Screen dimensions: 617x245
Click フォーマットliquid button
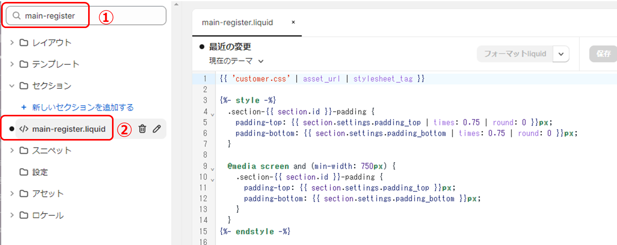[515, 54]
